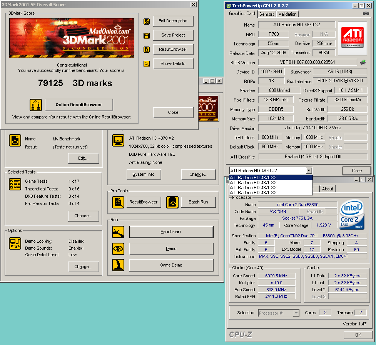Open the Processor #1 selection dropdown
Image resolution: width=376 pixels, height=345 pixels.
click(296, 313)
